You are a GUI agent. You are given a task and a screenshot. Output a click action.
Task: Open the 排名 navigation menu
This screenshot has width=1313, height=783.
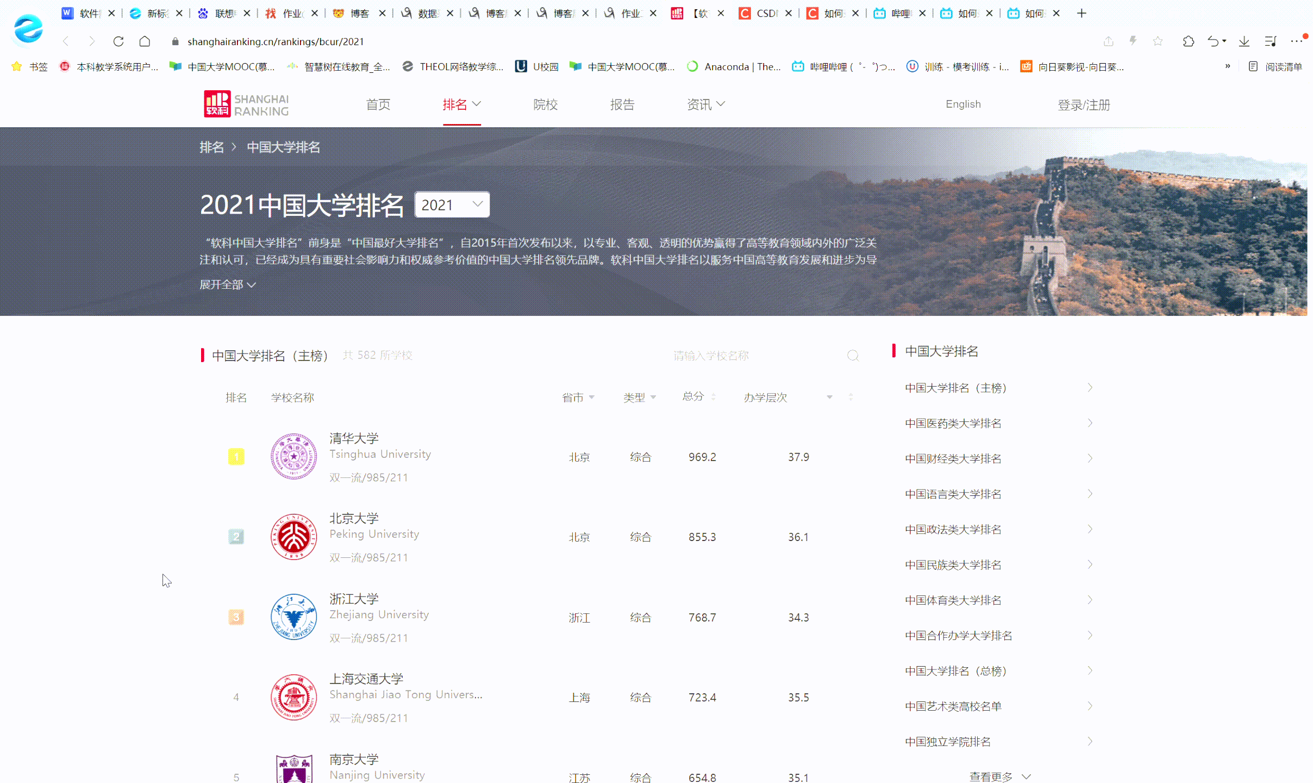tap(461, 104)
